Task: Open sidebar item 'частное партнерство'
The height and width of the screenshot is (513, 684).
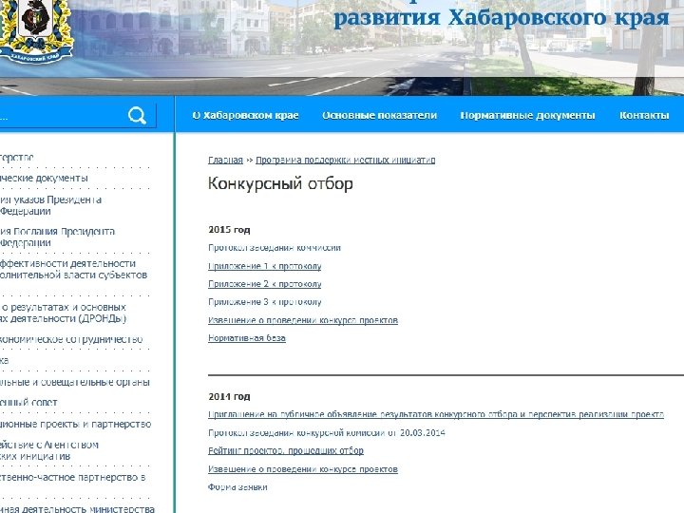Action: [x=73, y=478]
